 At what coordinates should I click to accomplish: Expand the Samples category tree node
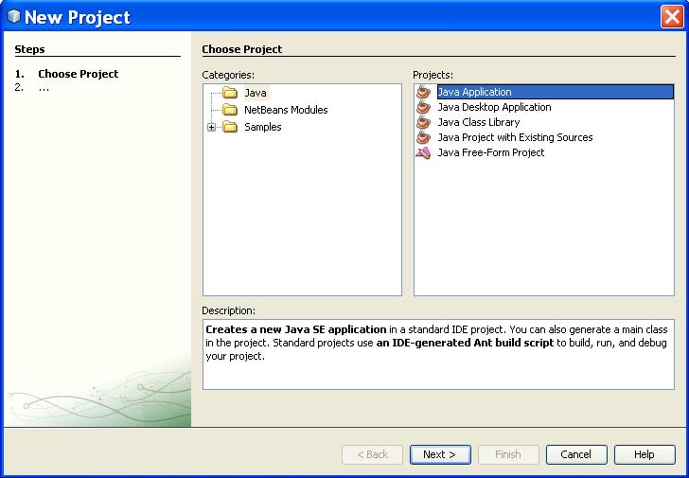(212, 127)
